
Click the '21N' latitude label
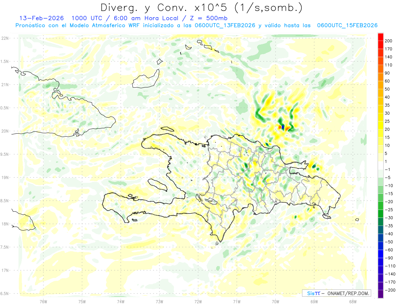click(5, 85)
